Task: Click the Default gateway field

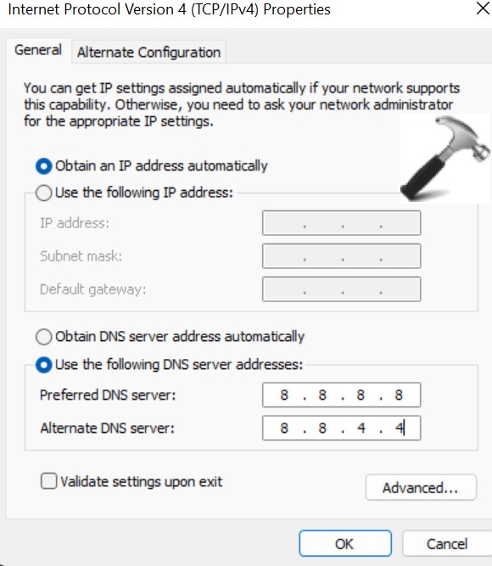Action: [342, 289]
